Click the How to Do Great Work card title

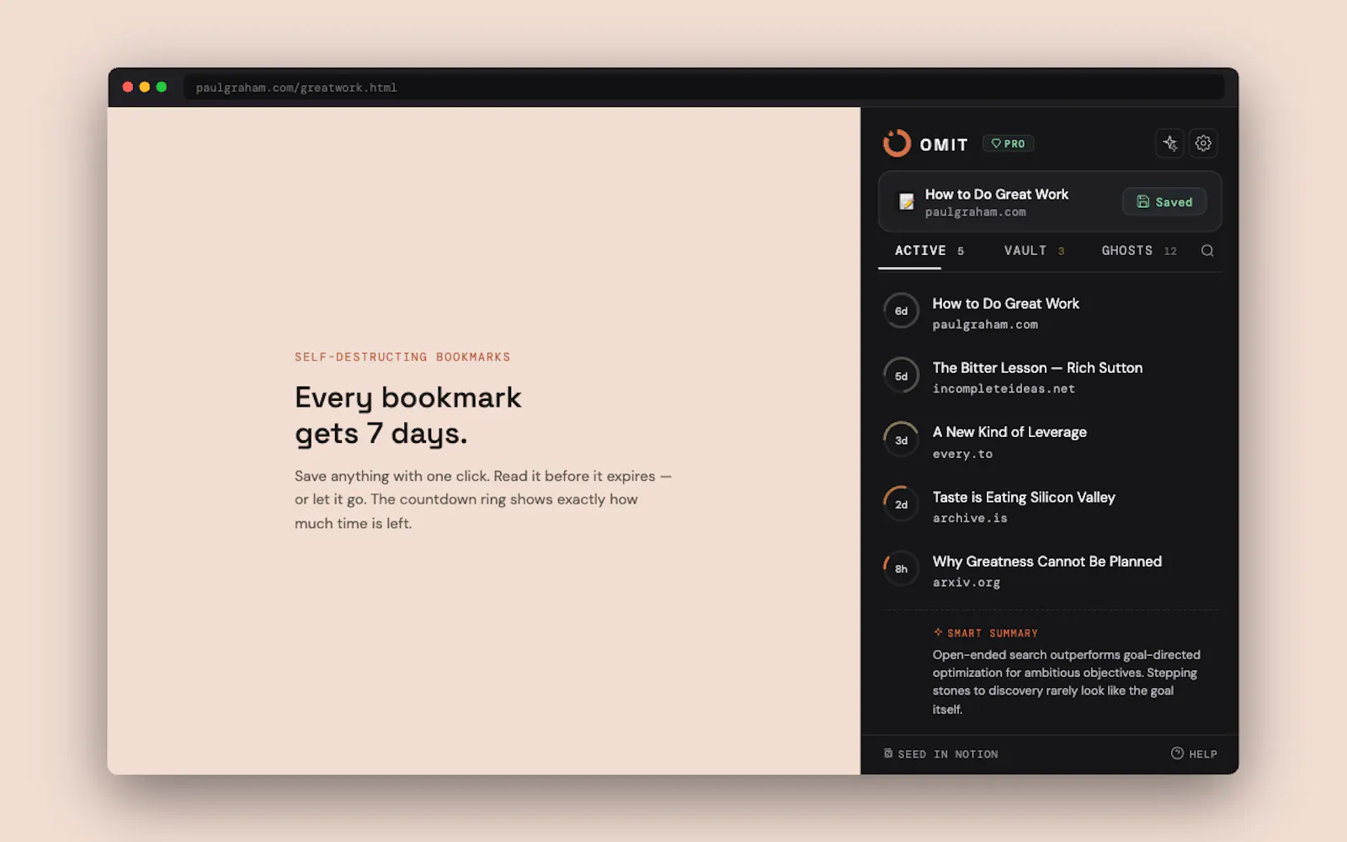coord(997,195)
